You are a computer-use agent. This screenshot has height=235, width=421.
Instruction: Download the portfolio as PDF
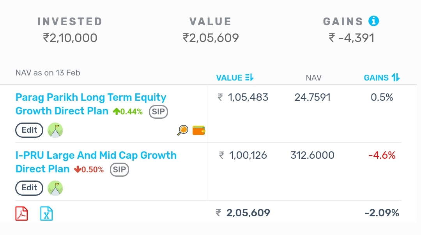point(22,213)
